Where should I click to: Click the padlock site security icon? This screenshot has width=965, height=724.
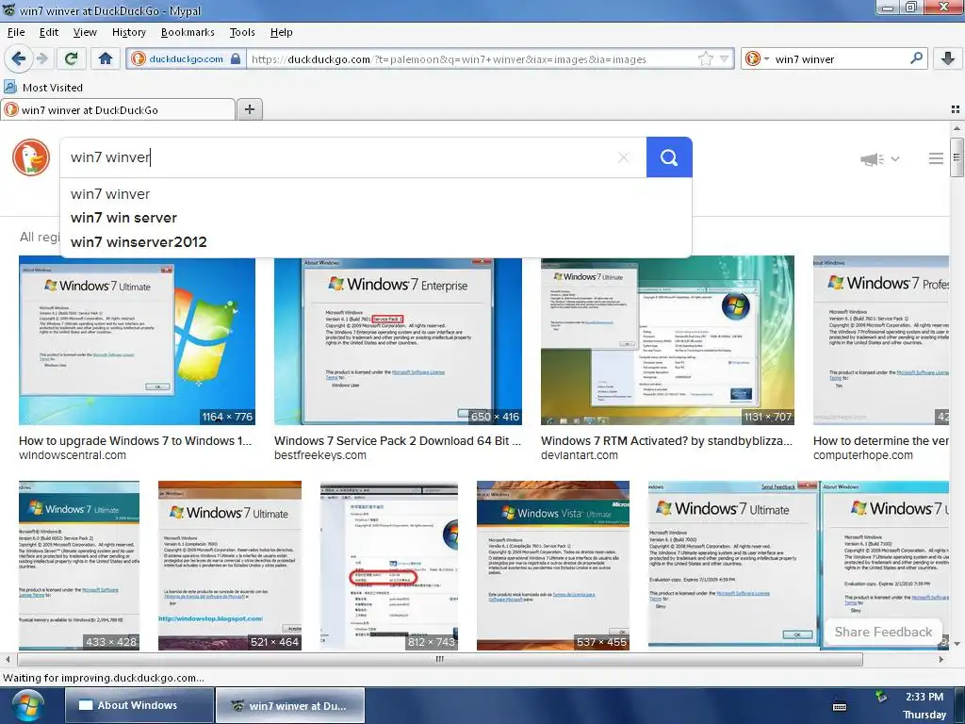point(235,59)
